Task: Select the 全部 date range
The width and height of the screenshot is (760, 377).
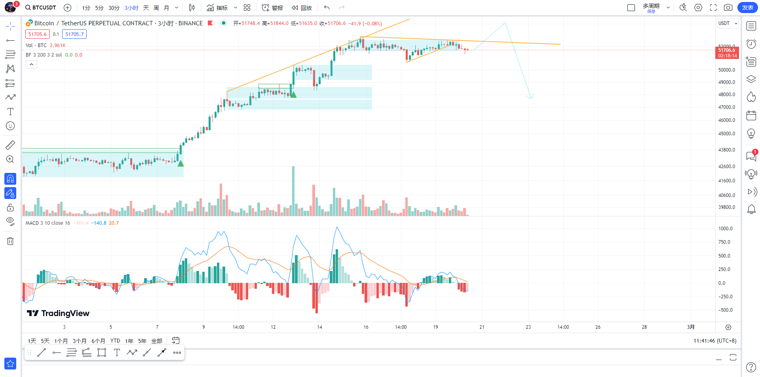Action: point(157,341)
